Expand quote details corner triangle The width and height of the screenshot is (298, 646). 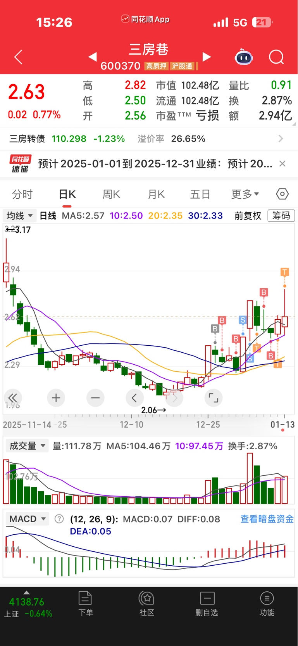[294, 123]
